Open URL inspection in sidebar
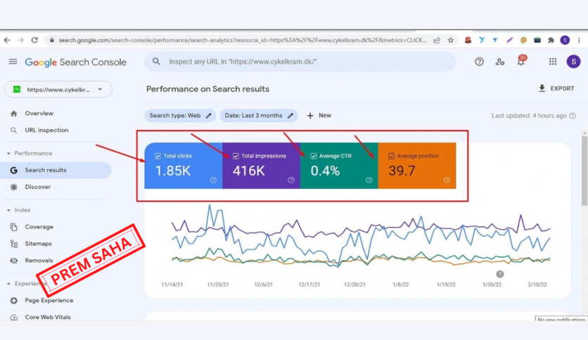The image size is (588, 340). (x=46, y=130)
